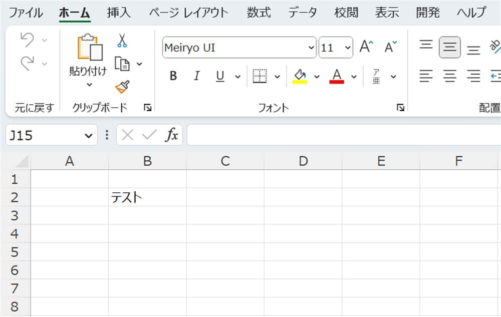This screenshot has width=501, height=317.
Task: Expand the Name Box dropdown arrow
Action: (88, 135)
